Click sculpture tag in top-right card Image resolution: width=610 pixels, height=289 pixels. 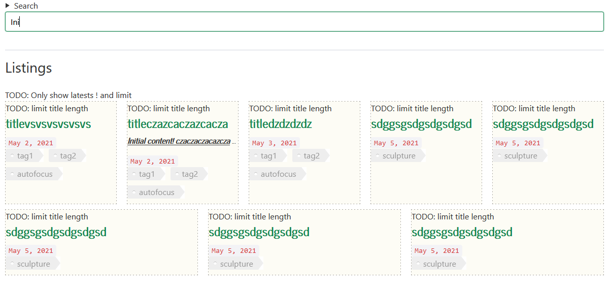coord(520,156)
